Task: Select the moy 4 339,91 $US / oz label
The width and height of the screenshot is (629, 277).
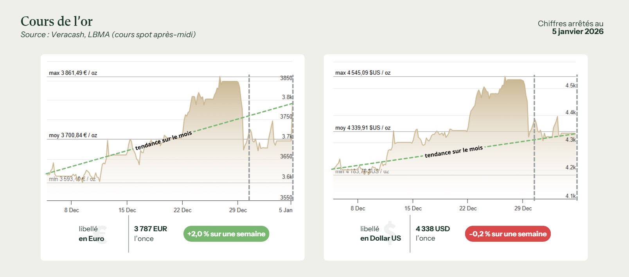Action: pos(363,128)
